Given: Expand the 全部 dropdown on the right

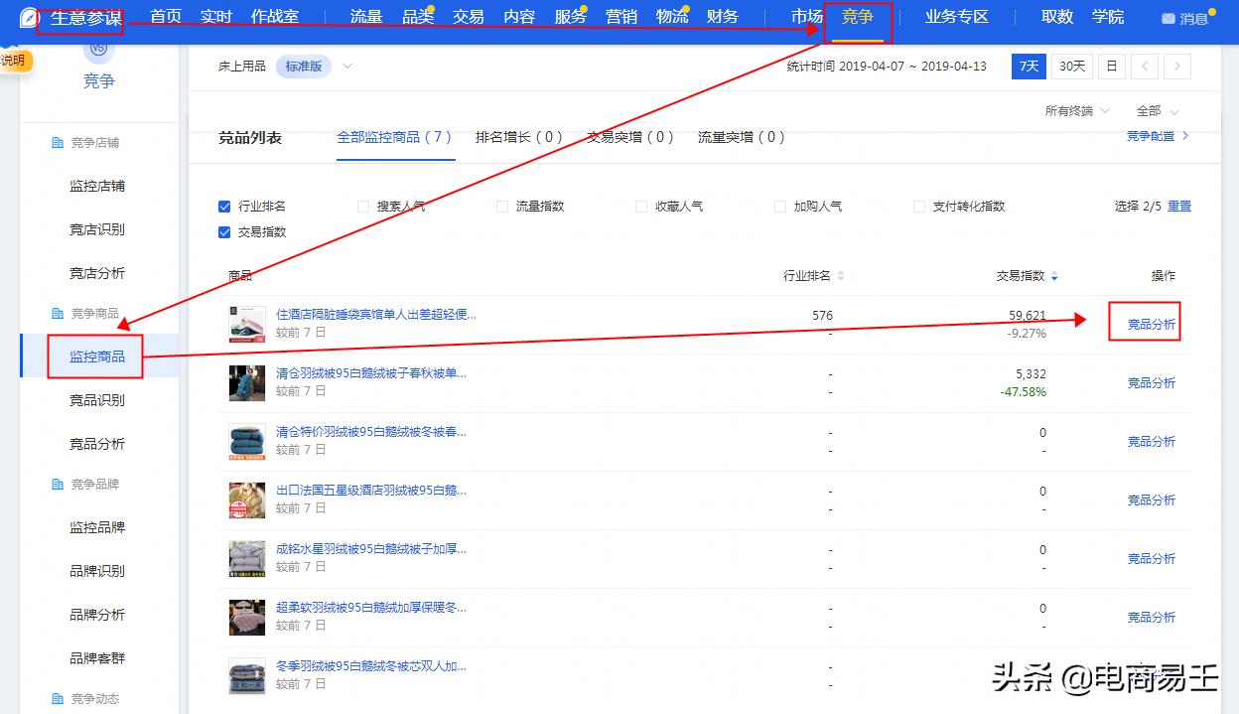Looking at the screenshot, I should tap(1157, 111).
